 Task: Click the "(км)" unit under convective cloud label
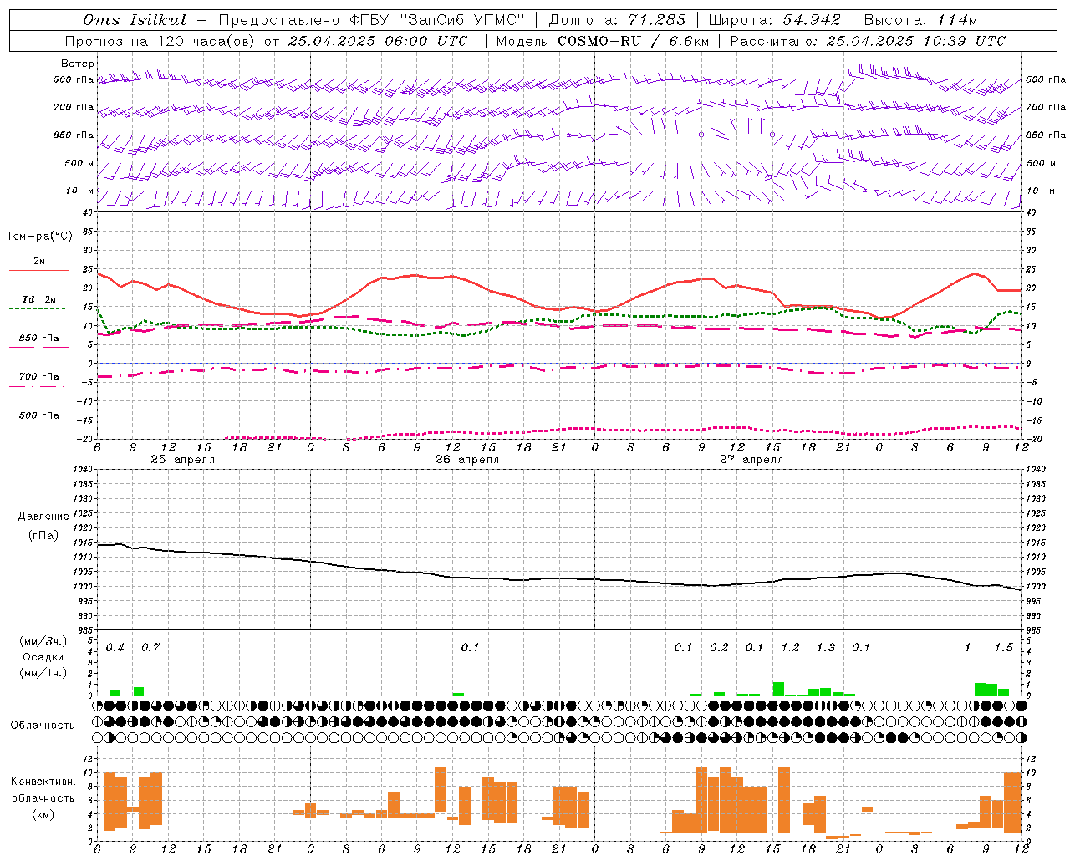43,814
